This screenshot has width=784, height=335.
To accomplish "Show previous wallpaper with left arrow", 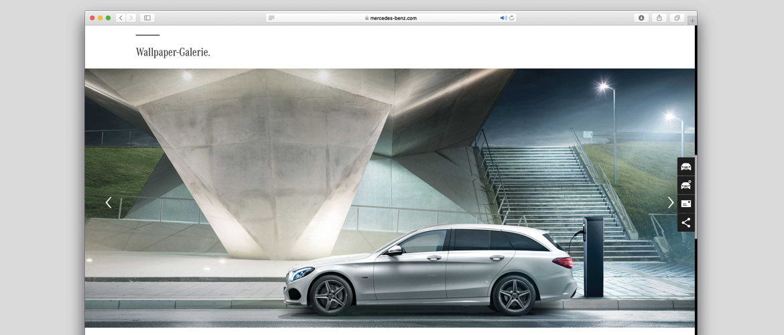I will (109, 202).
